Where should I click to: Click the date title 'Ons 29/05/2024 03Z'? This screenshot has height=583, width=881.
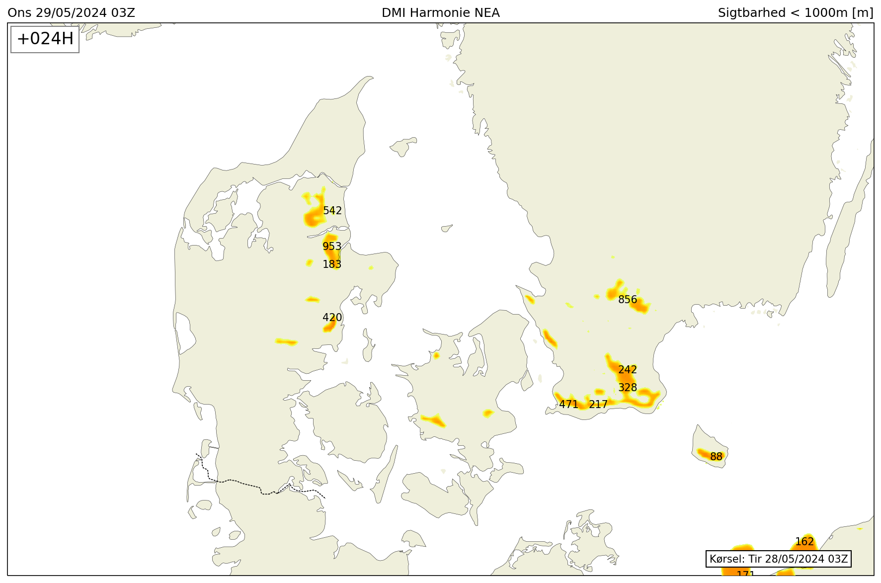point(72,13)
